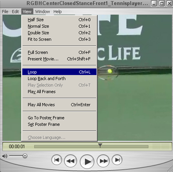
Task: Select Double Size view option
Action: [x=59, y=33]
